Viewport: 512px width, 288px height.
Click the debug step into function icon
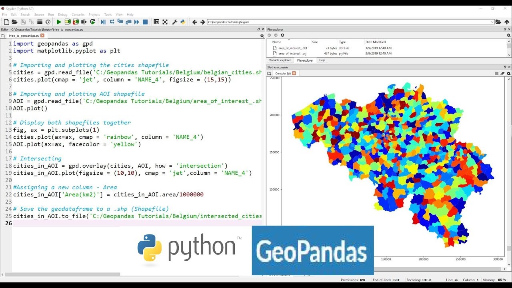pos(120,22)
